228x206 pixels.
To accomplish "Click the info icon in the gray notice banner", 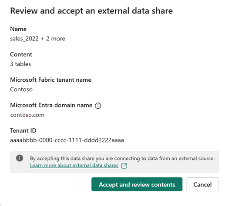I will [x=20, y=158].
